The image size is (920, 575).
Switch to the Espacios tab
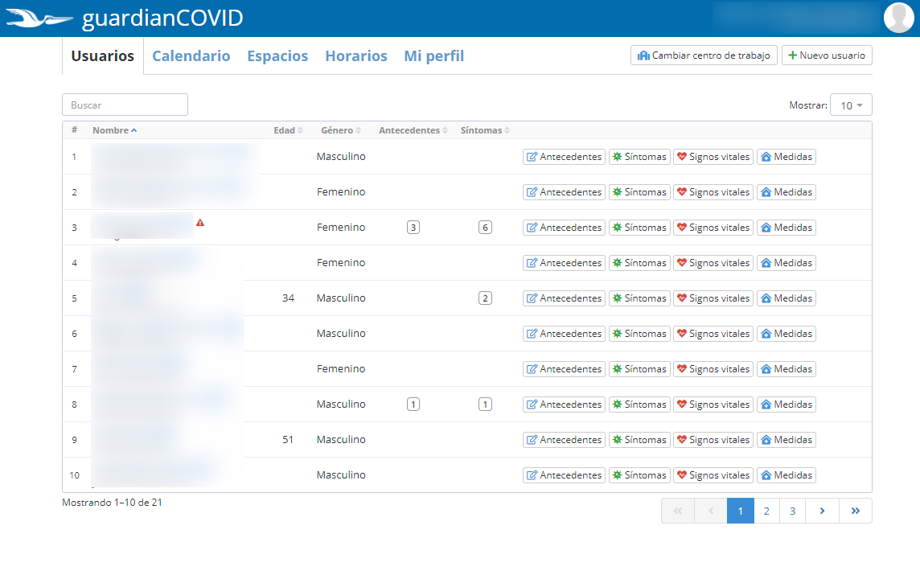277,55
